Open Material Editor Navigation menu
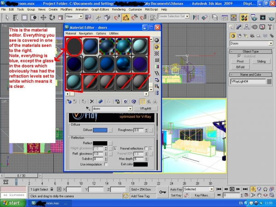The image size is (276, 207). 86,33
